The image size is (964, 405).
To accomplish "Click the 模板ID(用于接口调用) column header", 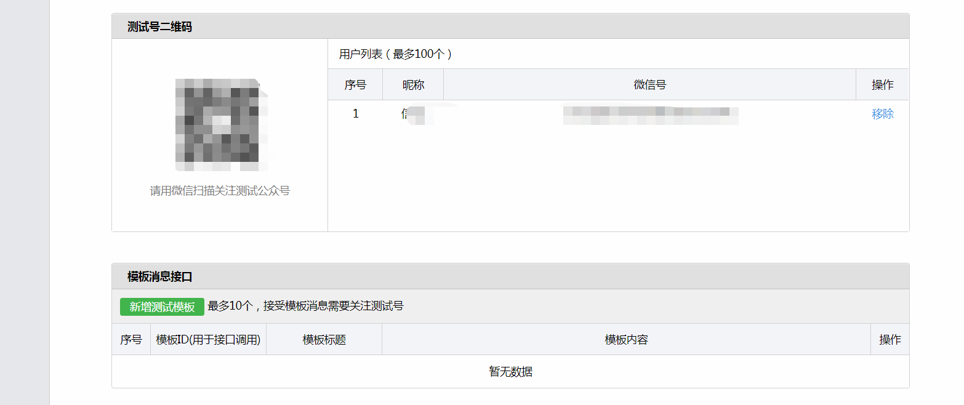I will tap(208, 340).
